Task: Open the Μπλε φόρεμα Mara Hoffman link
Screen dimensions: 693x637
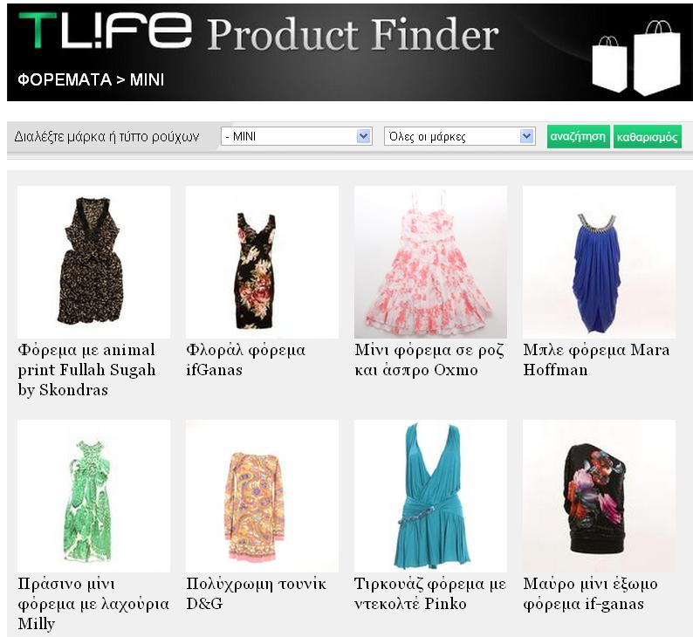Action: (596, 360)
